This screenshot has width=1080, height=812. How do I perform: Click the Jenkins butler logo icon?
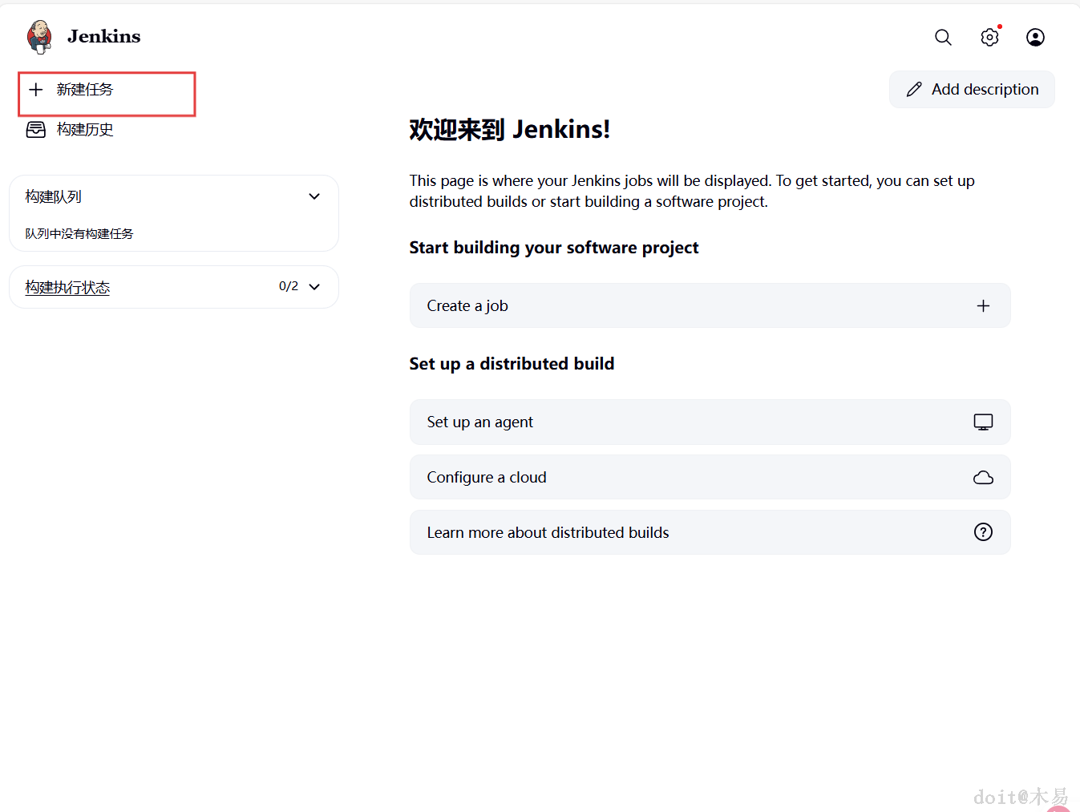pyautogui.click(x=39, y=37)
